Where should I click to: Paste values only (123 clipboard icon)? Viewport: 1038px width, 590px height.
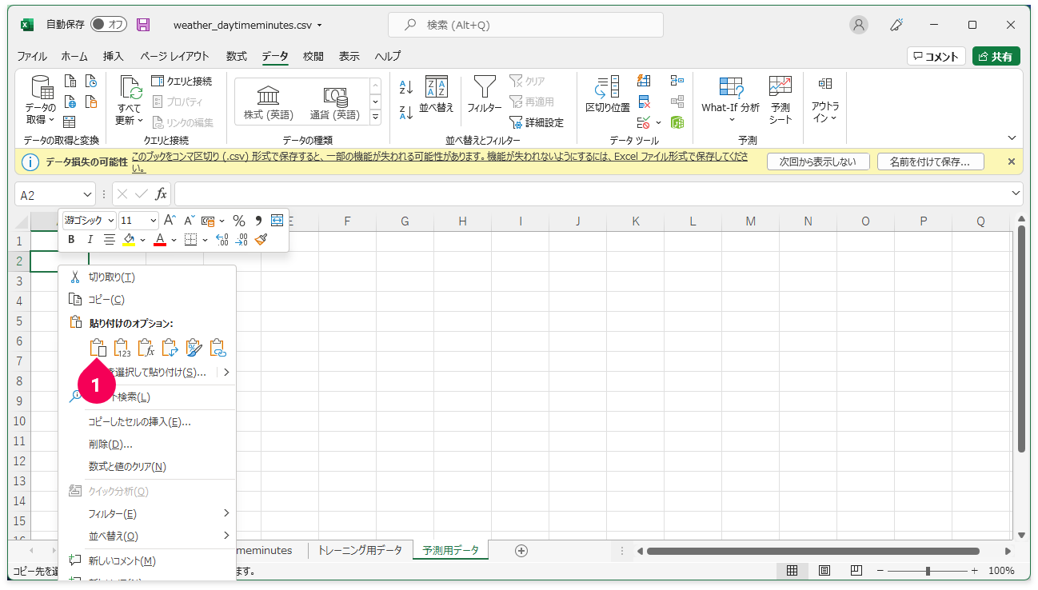(122, 348)
